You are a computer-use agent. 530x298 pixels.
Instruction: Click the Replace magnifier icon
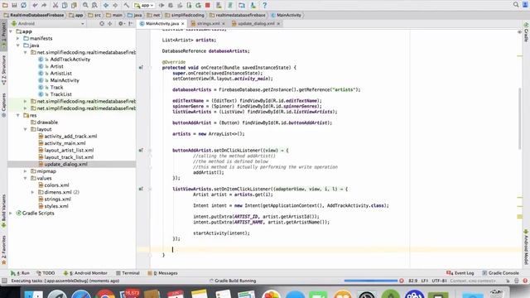(x=94, y=5)
